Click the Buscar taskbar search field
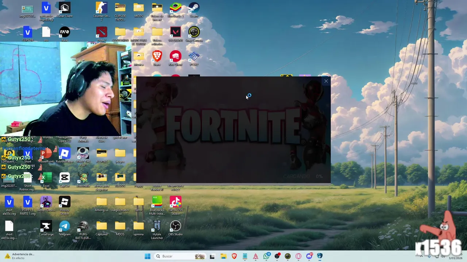 180,256
